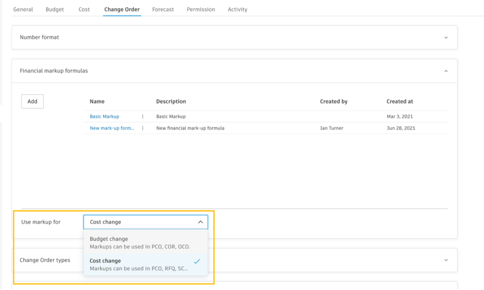
Task: Select the Mar 3, 2021 date cell
Action: click(x=400, y=116)
